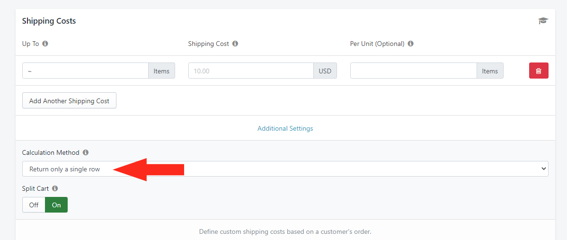Delete the shipping cost row with trash icon
Screen dimensions: 567x240
coord(539,71)
